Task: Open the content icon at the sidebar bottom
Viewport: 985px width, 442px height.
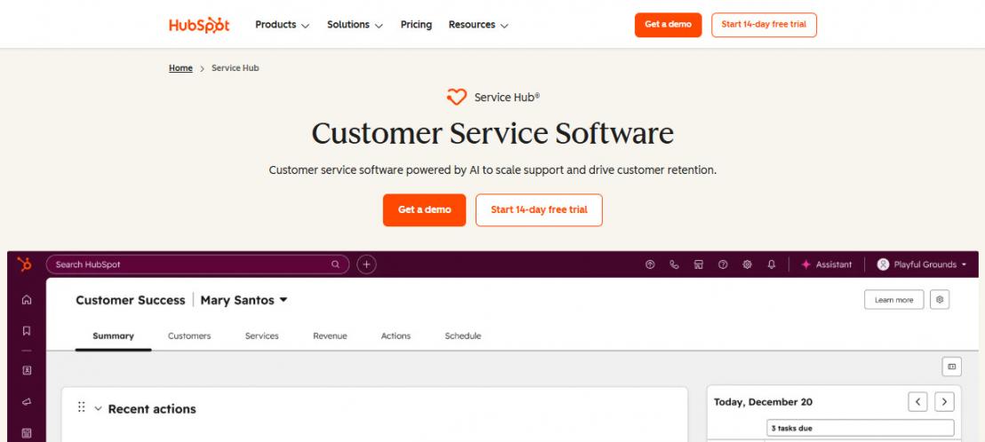Action: 27,432
